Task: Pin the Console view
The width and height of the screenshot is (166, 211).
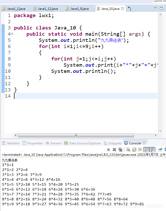Action: tap(160, 150)
